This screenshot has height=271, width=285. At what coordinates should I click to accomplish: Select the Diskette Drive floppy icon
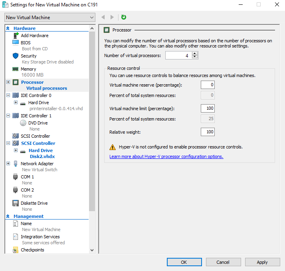(16, 203)
